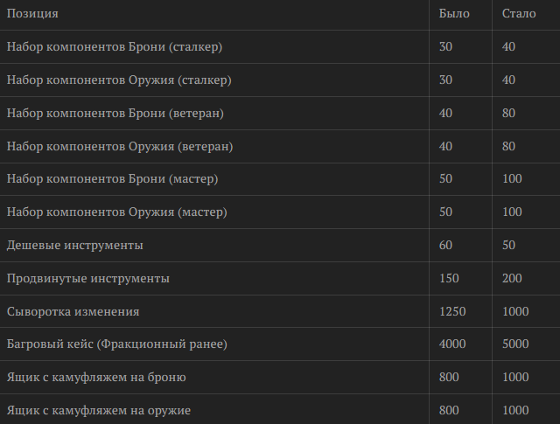Click the 'Дешевые инструменты' cell
Viewport: 560px width, 424px height.
pos(74,246)
